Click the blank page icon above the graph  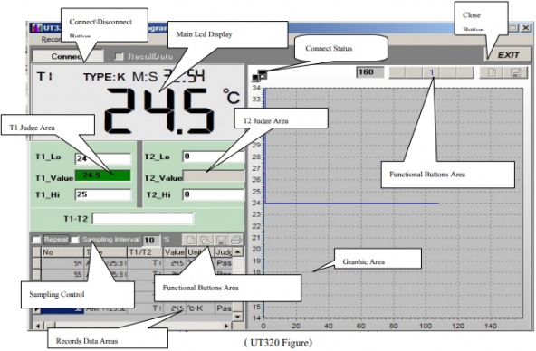pyautogui.click(x=492, y=72)
